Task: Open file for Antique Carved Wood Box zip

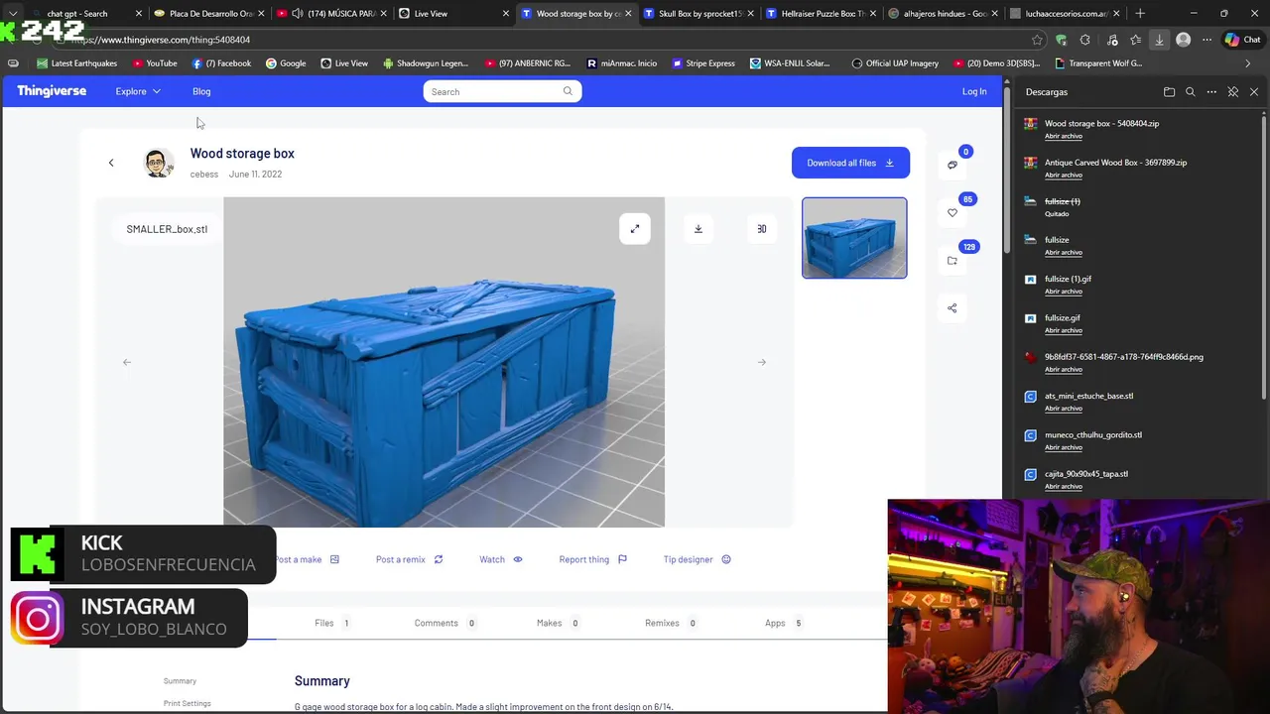Action: (x=1064, y=175)
